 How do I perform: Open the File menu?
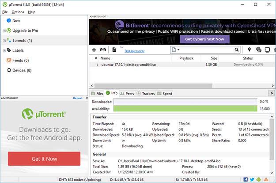[x=5, y=12]
